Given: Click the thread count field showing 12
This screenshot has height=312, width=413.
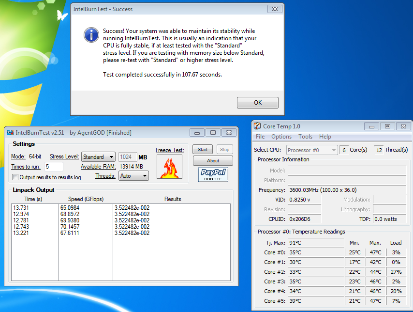Looking at the screenshot, I should tap(379, 150).
